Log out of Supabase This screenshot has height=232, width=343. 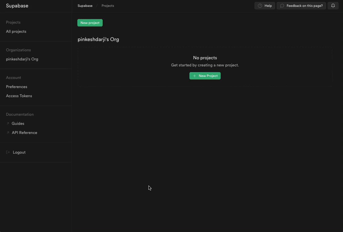coord(19,152)
